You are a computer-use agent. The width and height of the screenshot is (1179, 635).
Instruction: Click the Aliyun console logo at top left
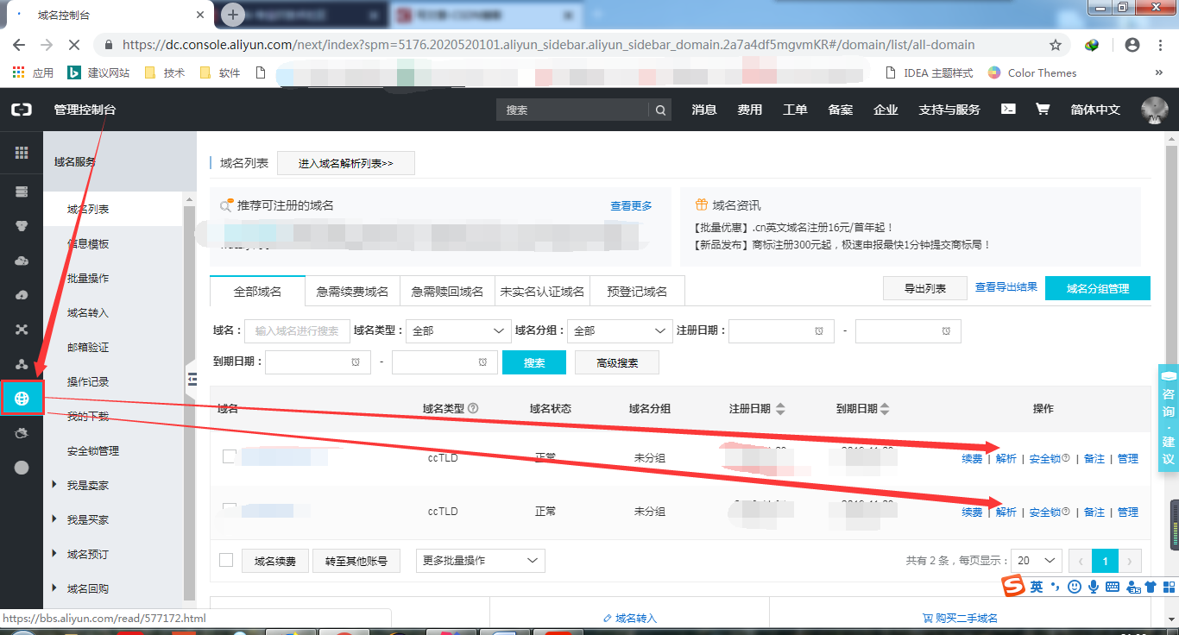coord(21,110)
